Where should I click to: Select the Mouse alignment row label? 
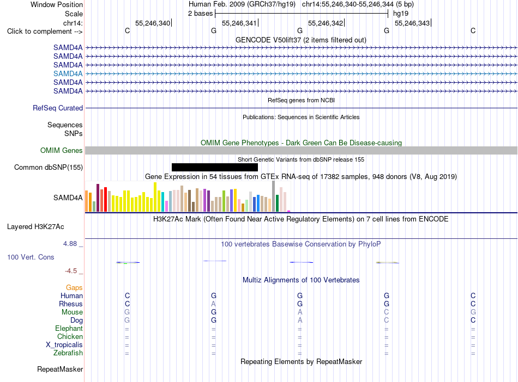pos(72,312)
